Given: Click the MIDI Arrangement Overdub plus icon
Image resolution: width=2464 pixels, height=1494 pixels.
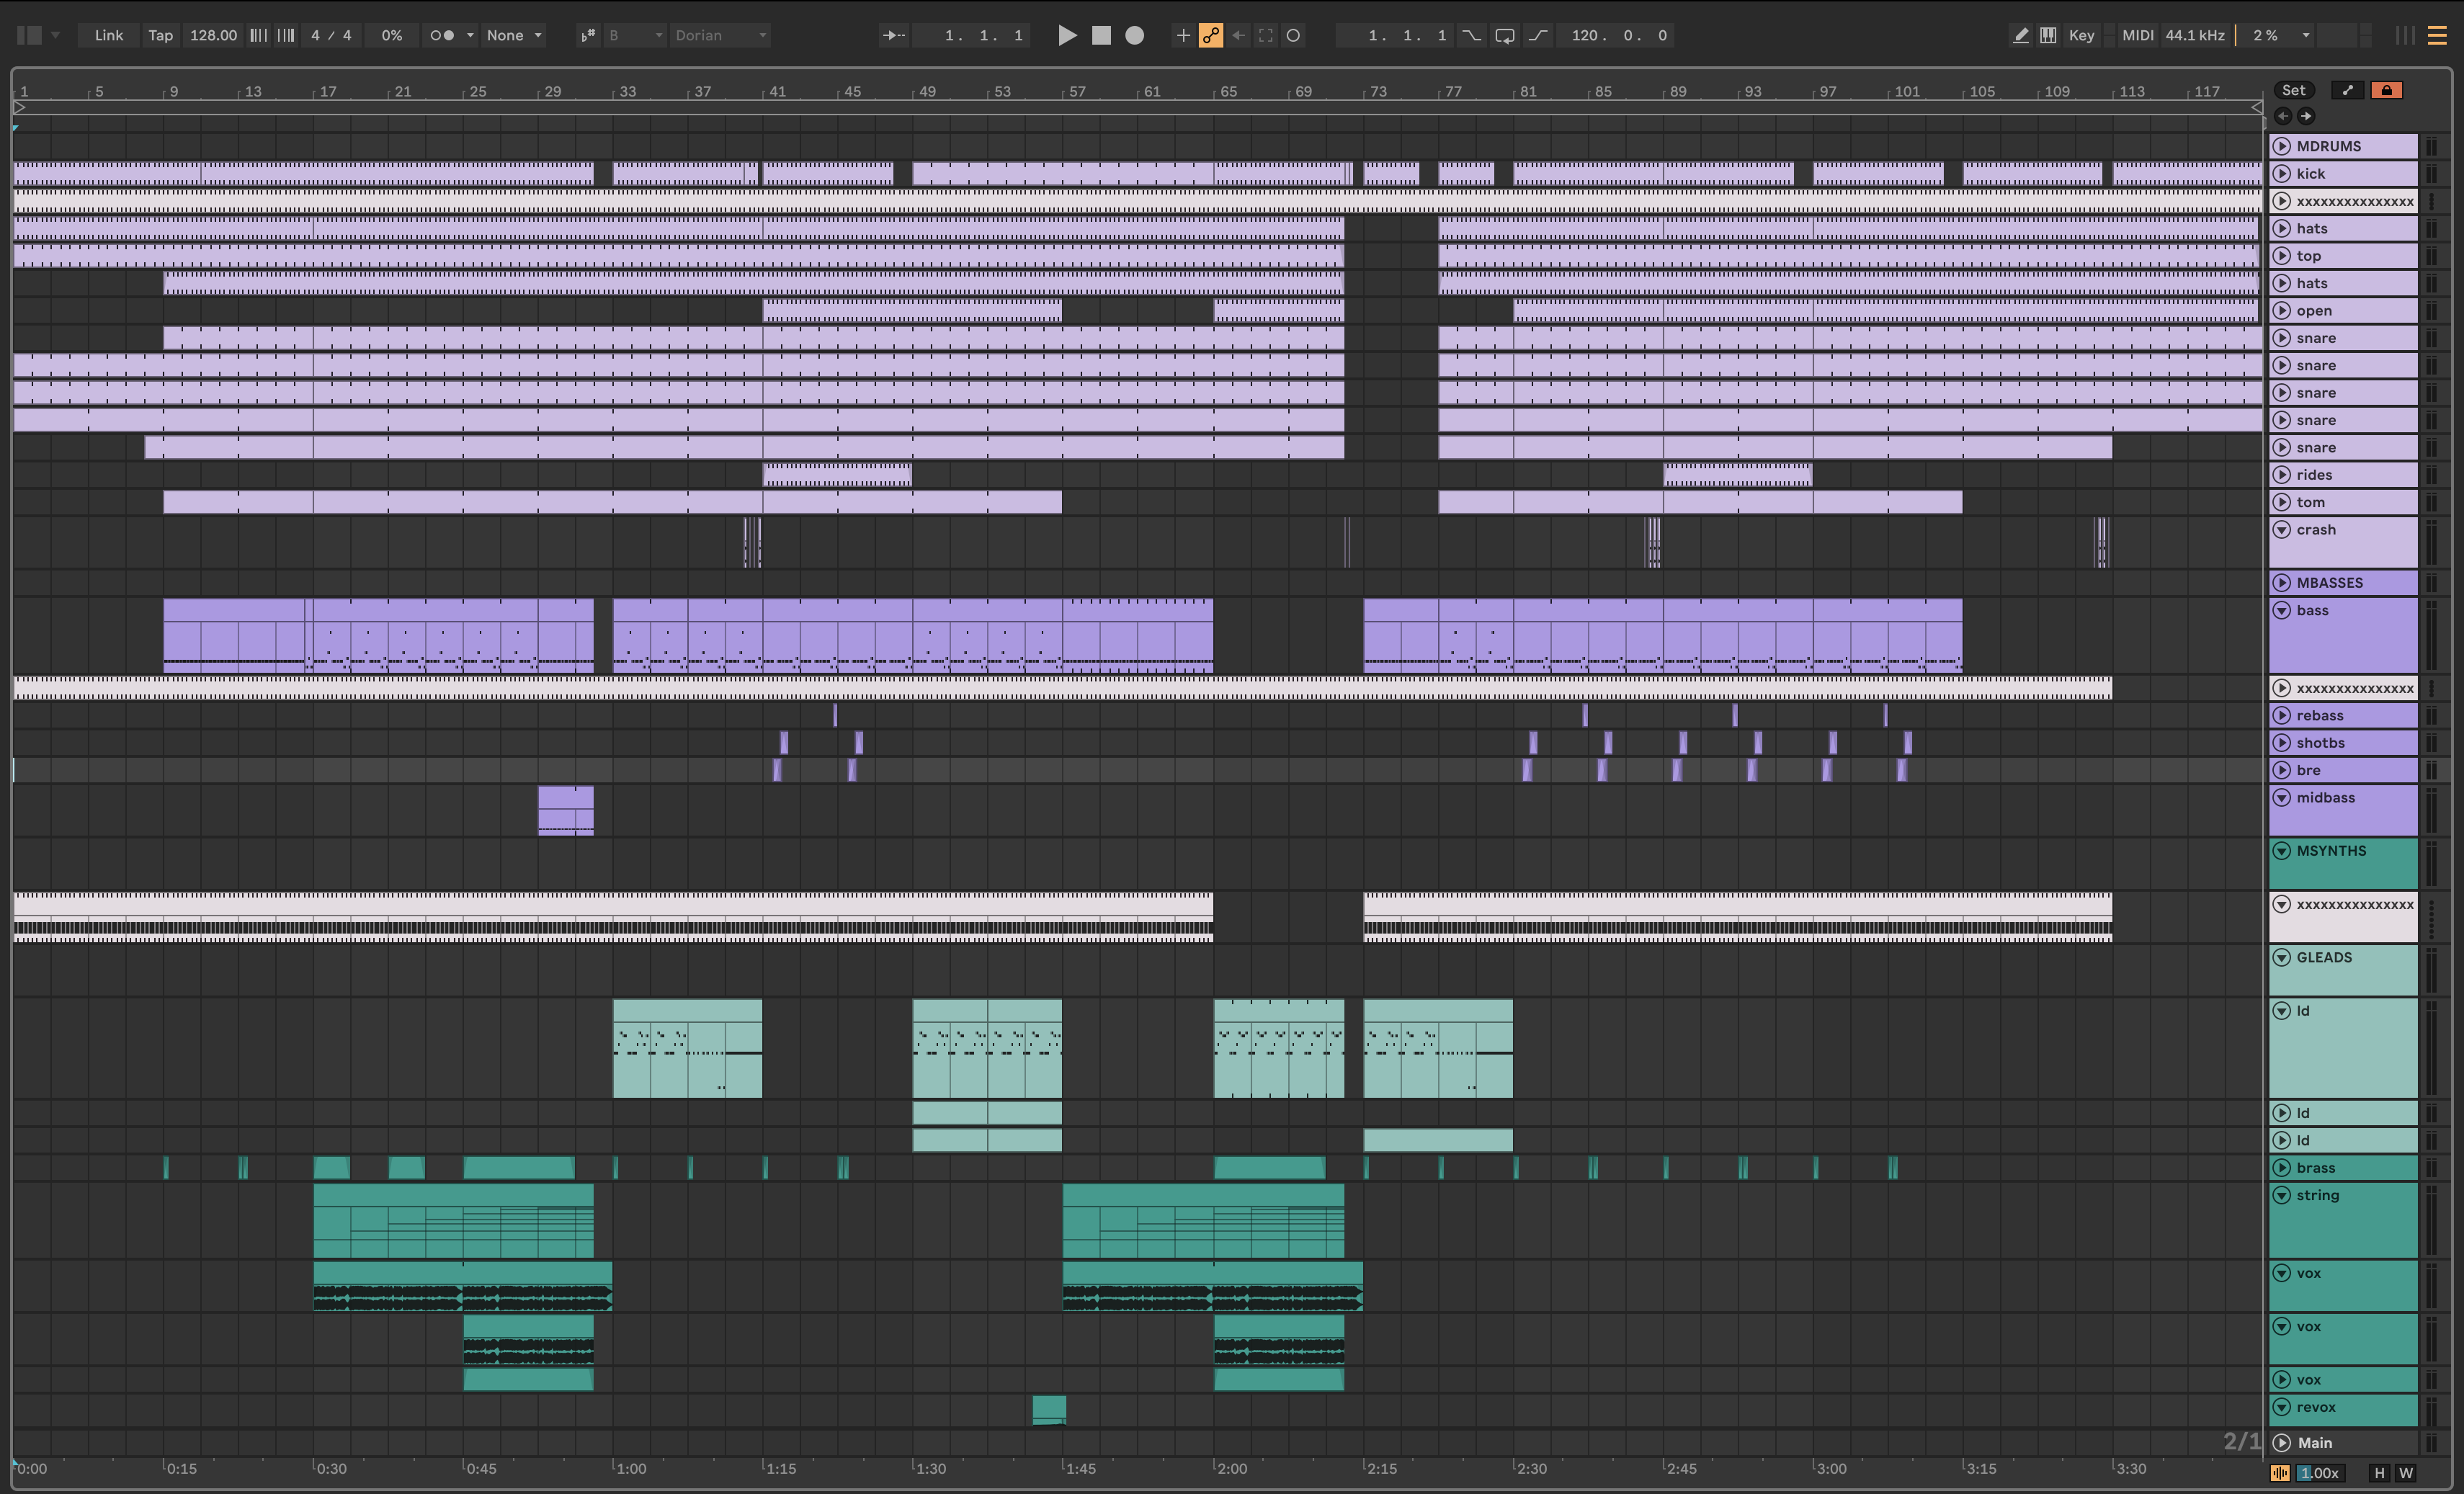Looking at the screenshot, I should tap(1183, 35).
